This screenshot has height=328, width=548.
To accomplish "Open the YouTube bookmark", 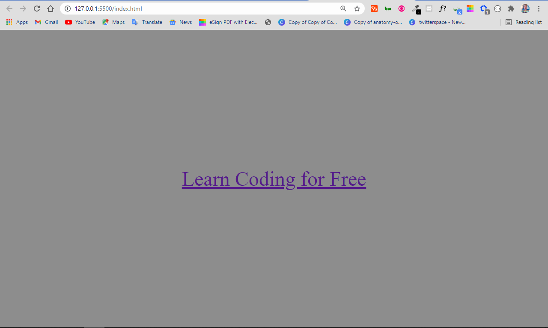I will tap(80, 22).
